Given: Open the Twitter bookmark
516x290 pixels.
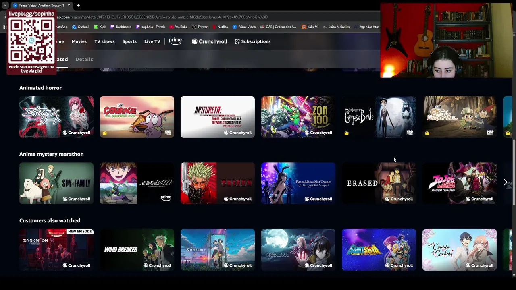Looking at the screenshot, I should [200, 27].
